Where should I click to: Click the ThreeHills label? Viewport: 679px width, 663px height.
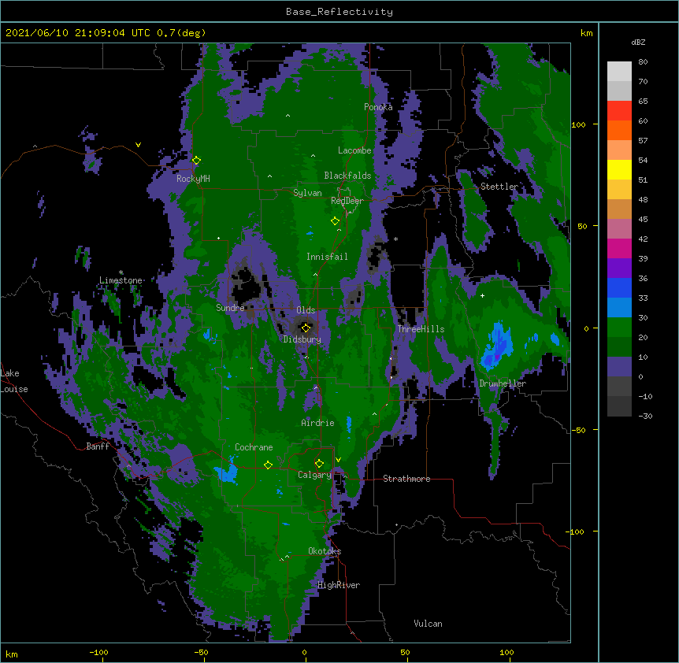[x=421, y=329]
